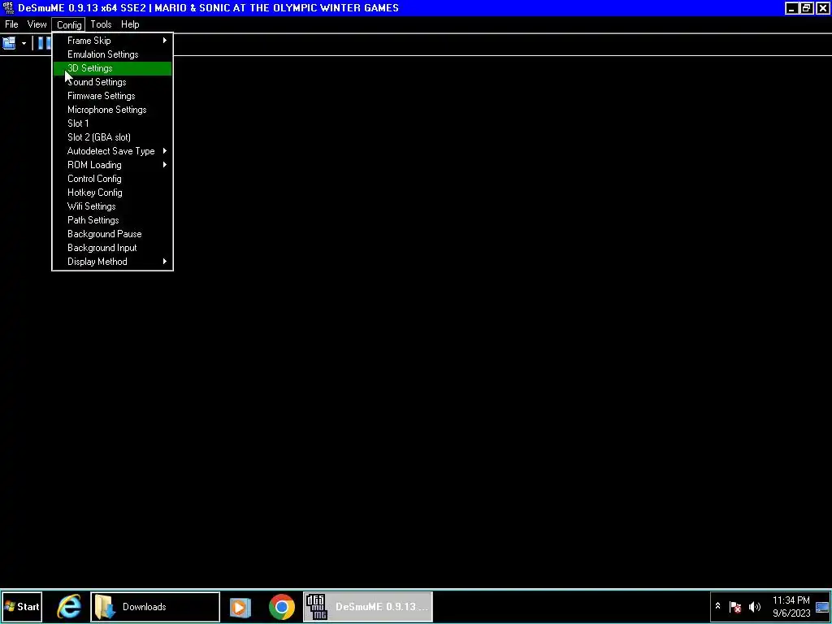Click the DeSmuME title bar icon
The image size is (832, 624).
pos(8,7)
